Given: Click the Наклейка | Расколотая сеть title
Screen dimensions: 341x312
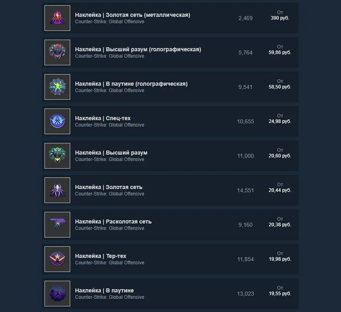Looking at the screenshot, I should [x=113, y=221].
